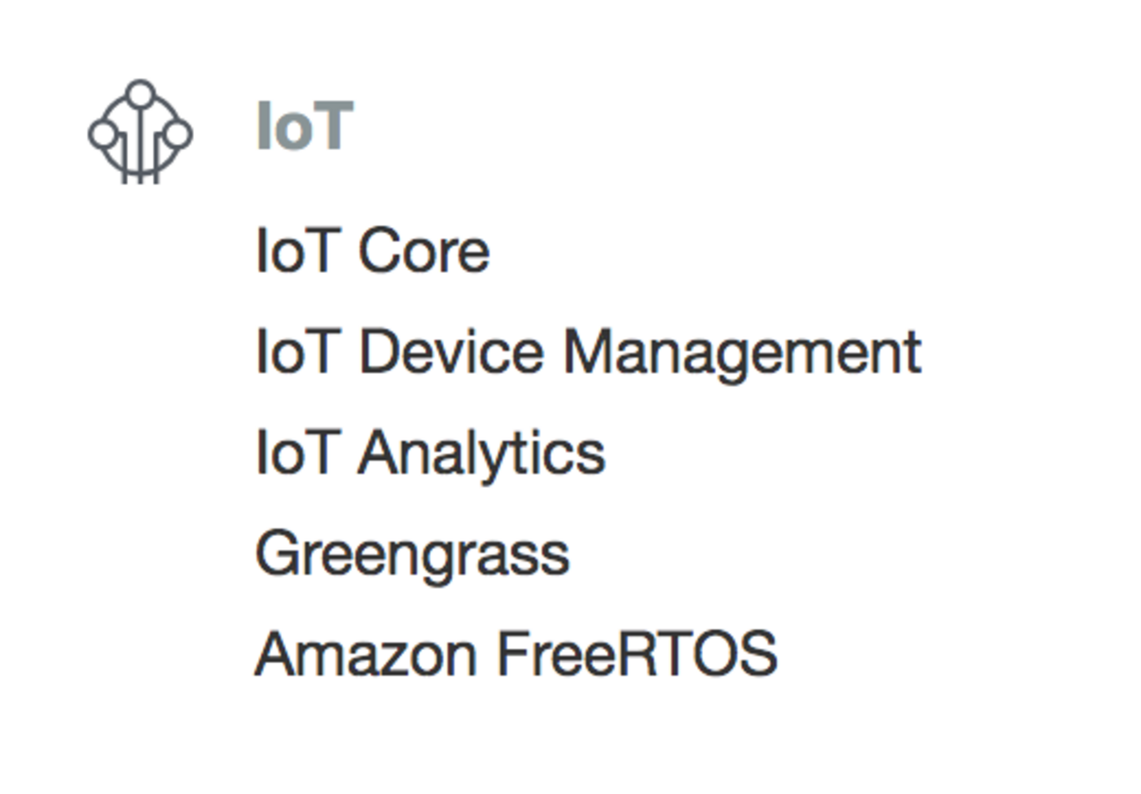Viewport: 1141px width, 794px height.
Task: Open IoT Device Management
Action: (x=587, y=352)
